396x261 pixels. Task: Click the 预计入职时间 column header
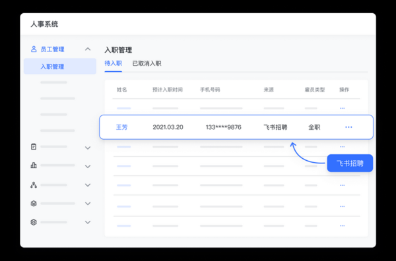tap(168, 90)
